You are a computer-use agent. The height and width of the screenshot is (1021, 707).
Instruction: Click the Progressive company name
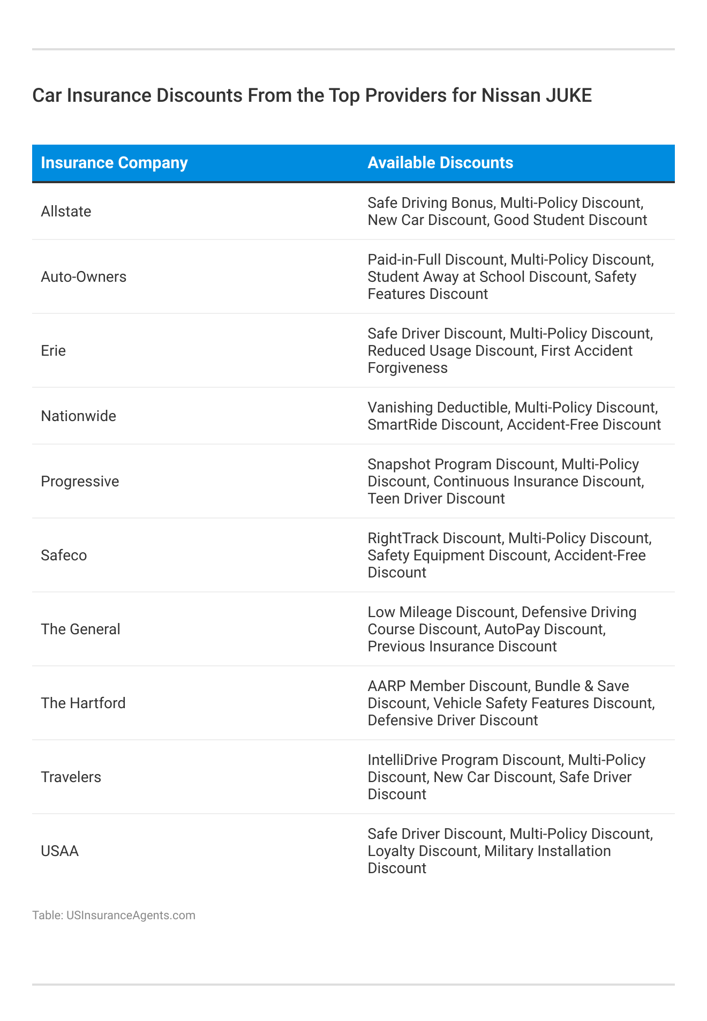80,482
